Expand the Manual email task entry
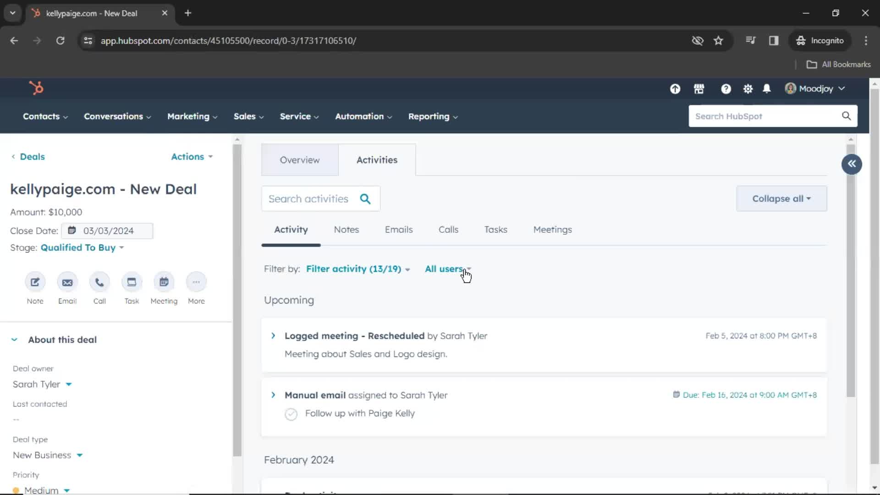 (273, 395)
